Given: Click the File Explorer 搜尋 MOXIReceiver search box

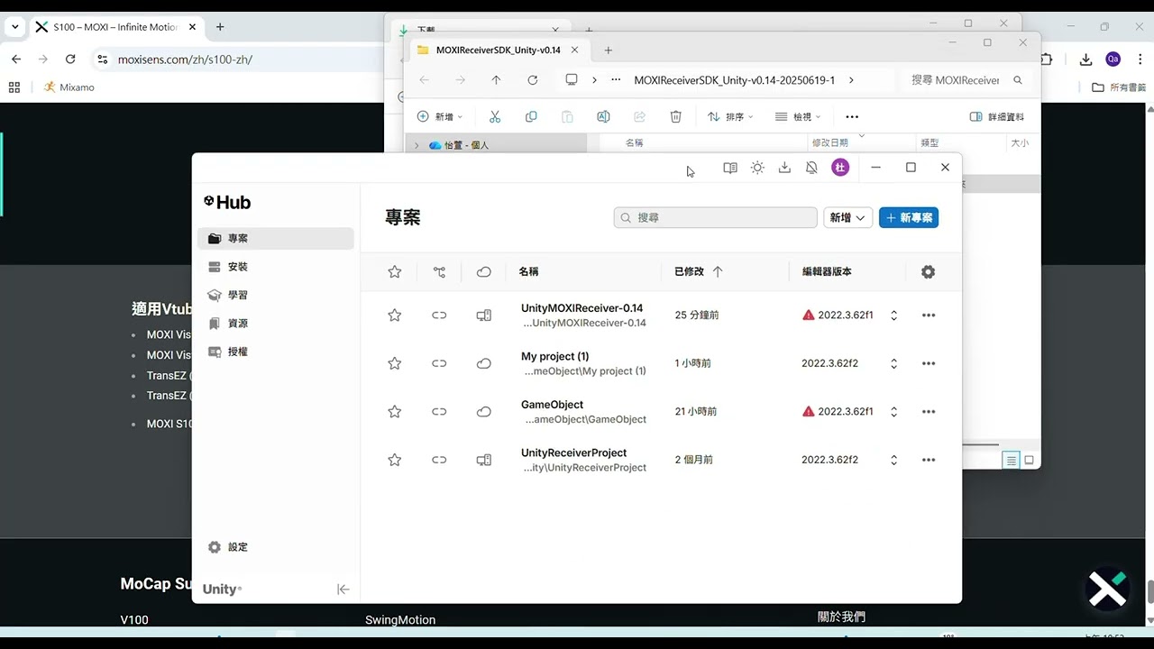Looking at the screenshot, I should coord(966,80).
